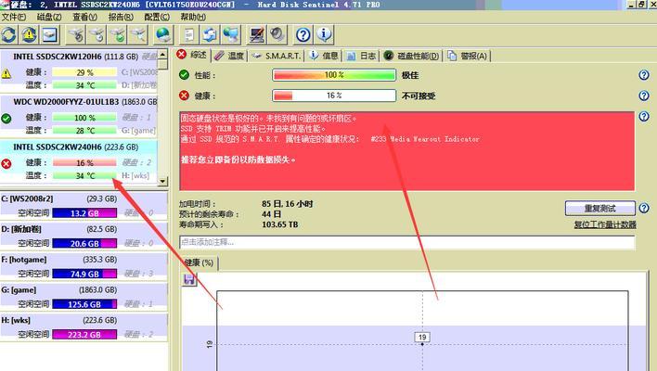Click the globe with disk toolbar icon
This screenshot has width=657, height=371.
pyautogui.click(x=162, y=34)
